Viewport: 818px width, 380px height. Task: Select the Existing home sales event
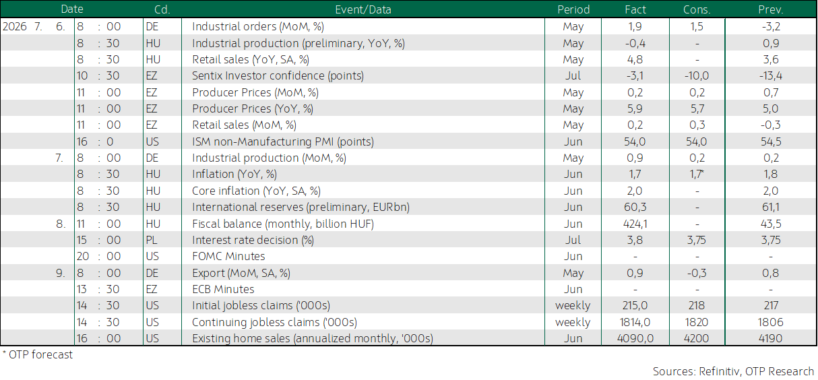tap(313, 338)
